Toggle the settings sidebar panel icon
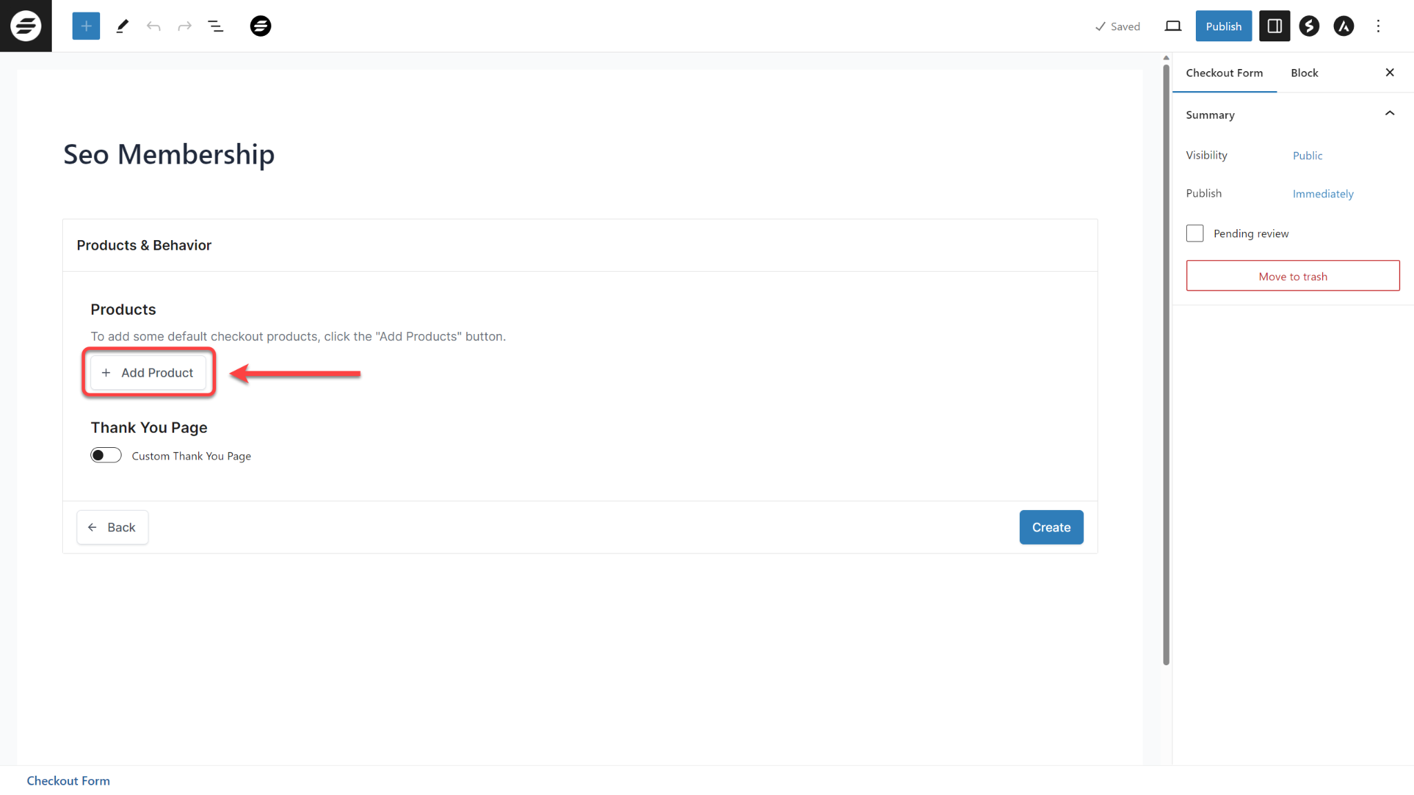This screenshot has width=1414, height=795. point(1275,26)
